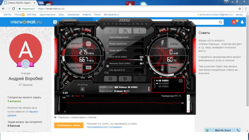Open Afterburner settings gear button
The height and width of the screenshot is (140, 249).
pyautogui.click(x=110, y=79)
